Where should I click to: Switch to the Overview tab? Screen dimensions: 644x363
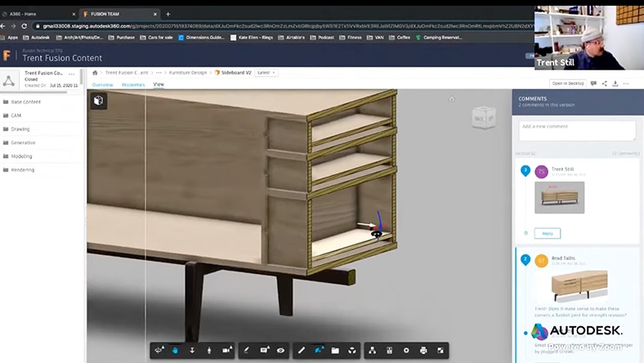click(x=102, y=84)
